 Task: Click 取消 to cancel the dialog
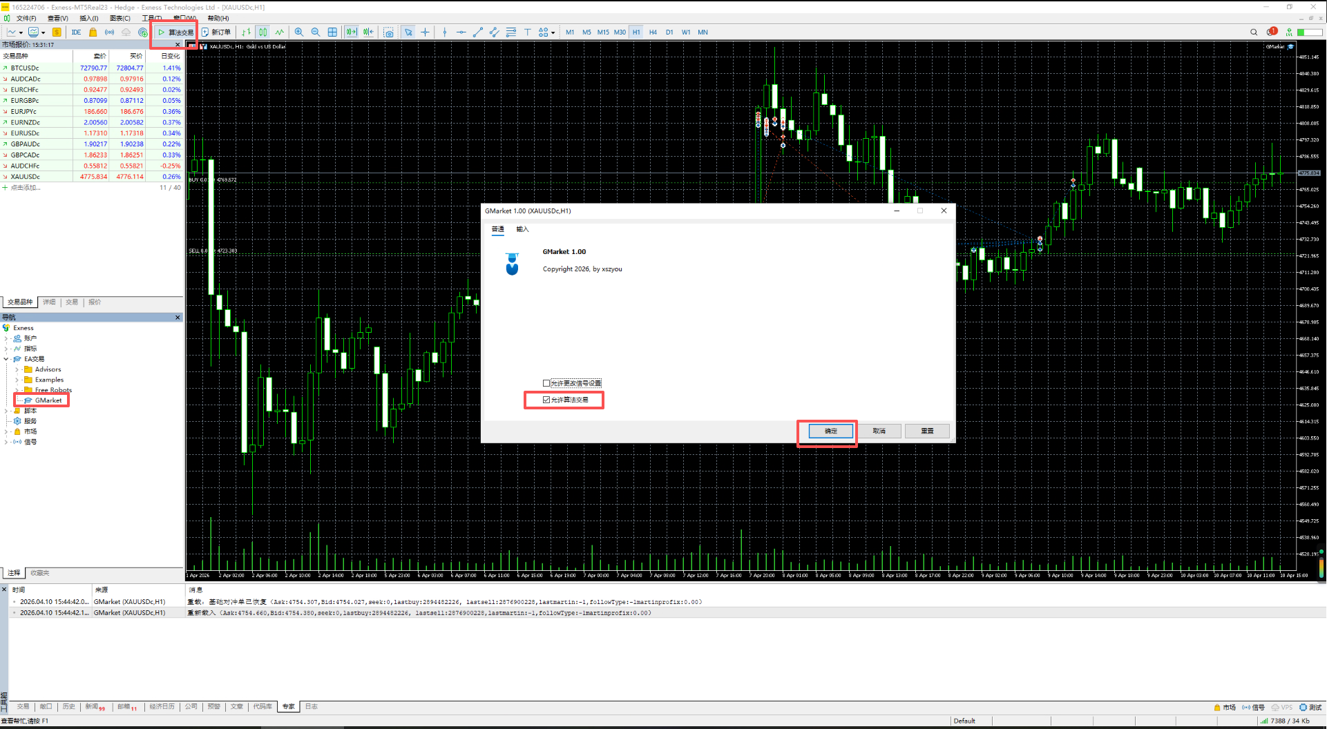(879, 431)
